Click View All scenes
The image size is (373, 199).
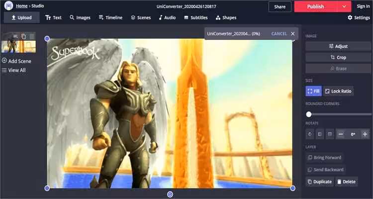13,70
